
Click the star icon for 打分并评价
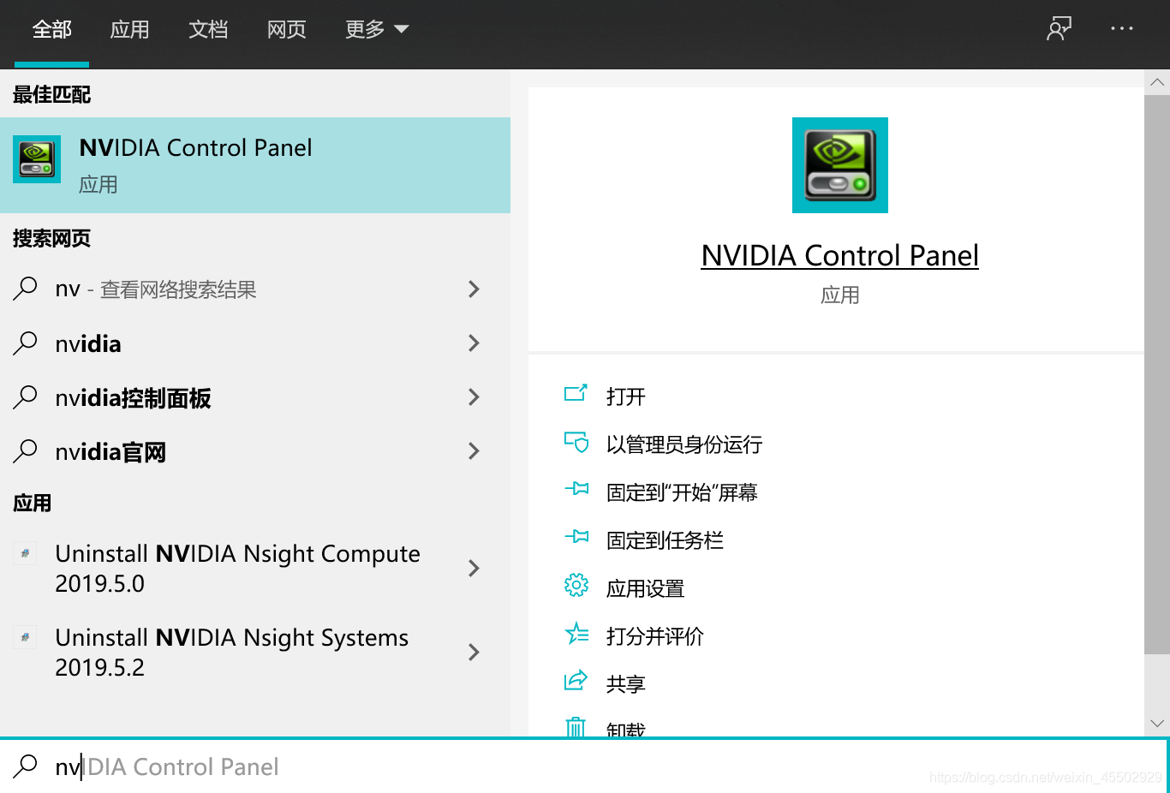pyautogui.click(x=576, y=633)
